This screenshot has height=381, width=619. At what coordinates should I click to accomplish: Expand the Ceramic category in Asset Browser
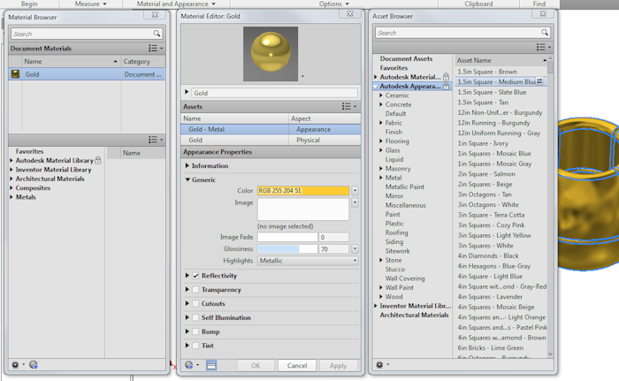381,95
